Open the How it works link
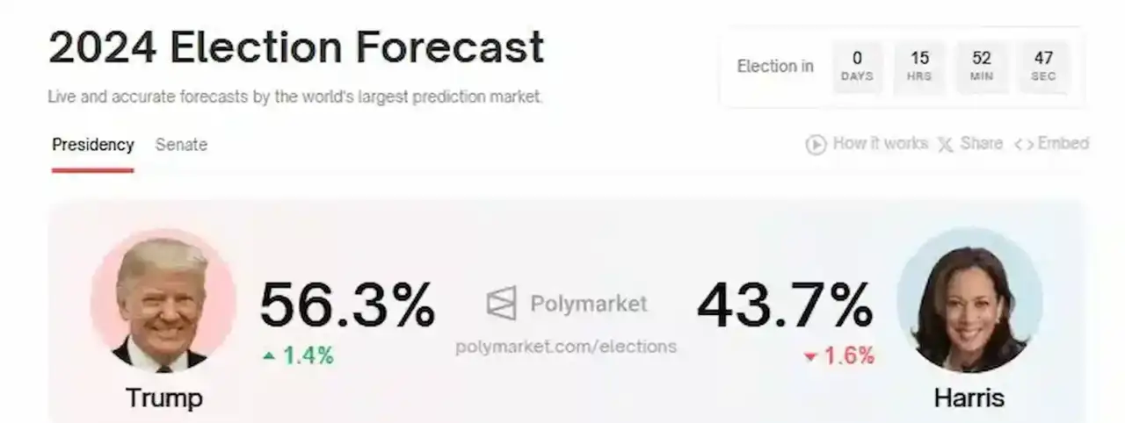Image resolution: width=1125 pixels, height=423 pixels. point(879,144)
